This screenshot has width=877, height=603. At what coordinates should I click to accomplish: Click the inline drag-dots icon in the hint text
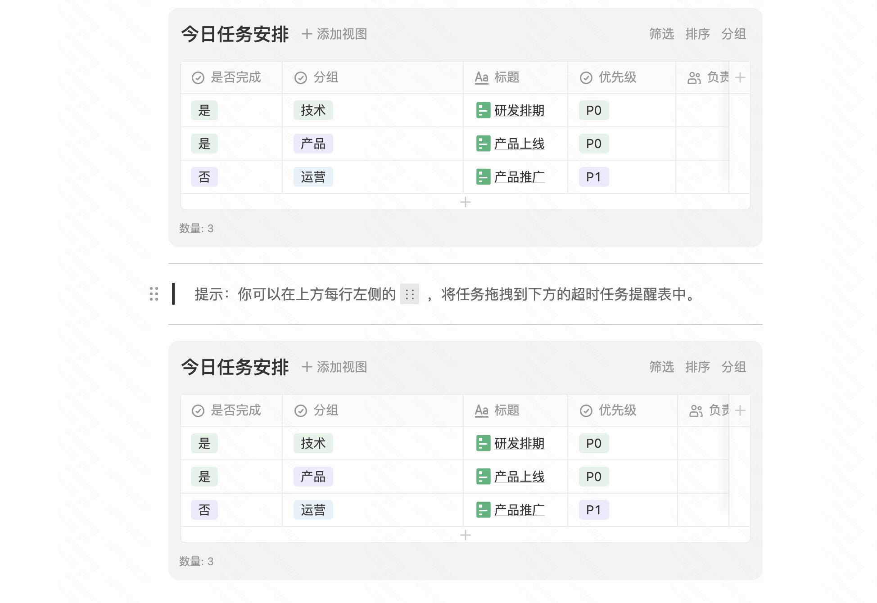point(409,294)
